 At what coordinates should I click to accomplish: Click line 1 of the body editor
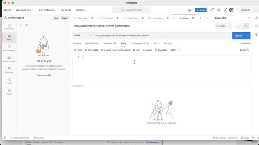coord(165,57)
